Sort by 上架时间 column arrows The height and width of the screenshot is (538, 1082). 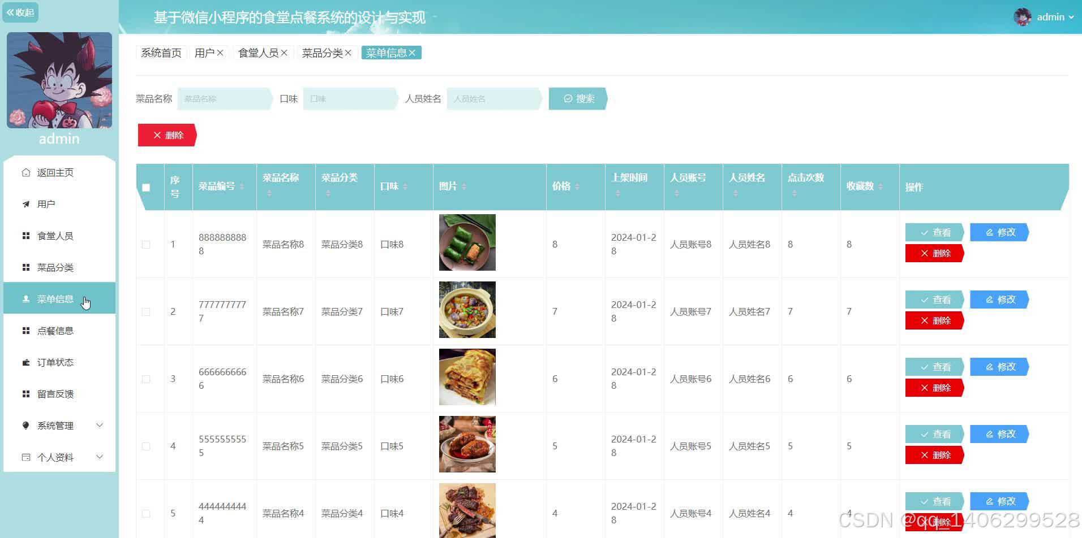pyautogui.click(x=618, y=193)
